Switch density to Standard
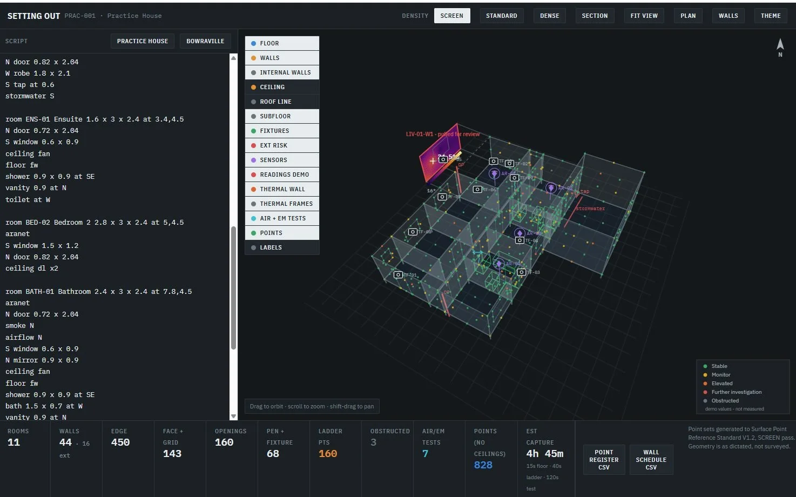 501,16
